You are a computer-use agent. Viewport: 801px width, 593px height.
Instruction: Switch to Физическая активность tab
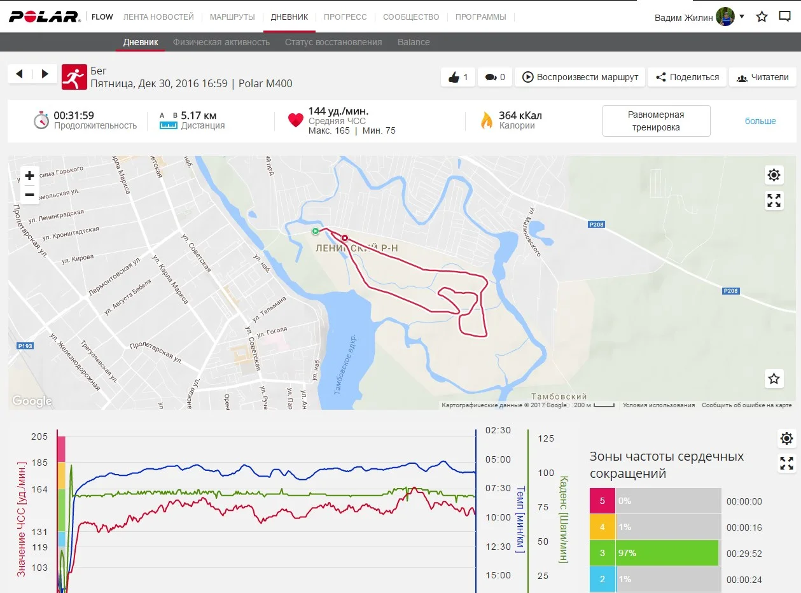(221, 42)
